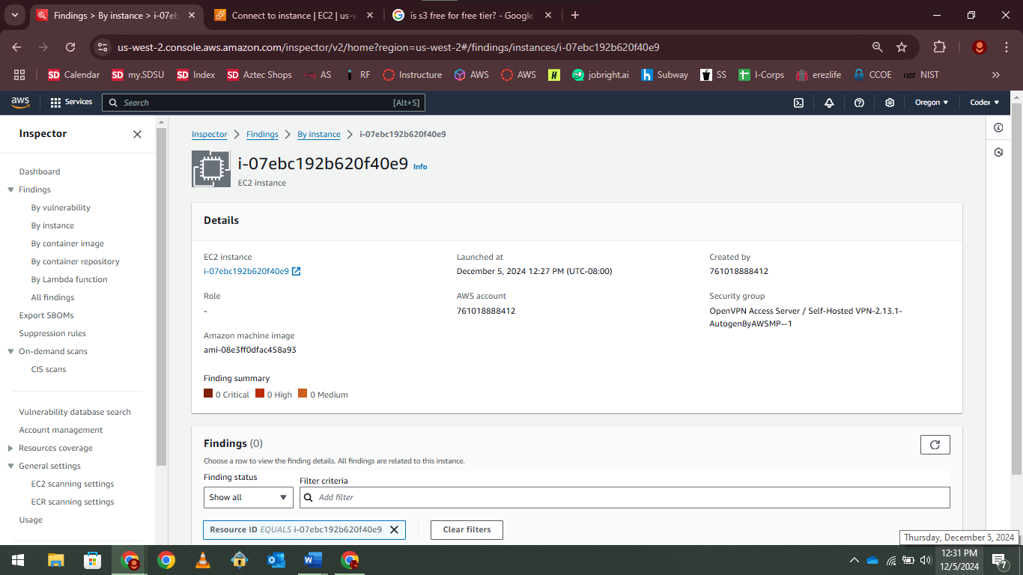The height and width of the screenshot is (575, 1023).
Task: Close the Inspector navigation pane with the X
Action: tap(137, 134)
